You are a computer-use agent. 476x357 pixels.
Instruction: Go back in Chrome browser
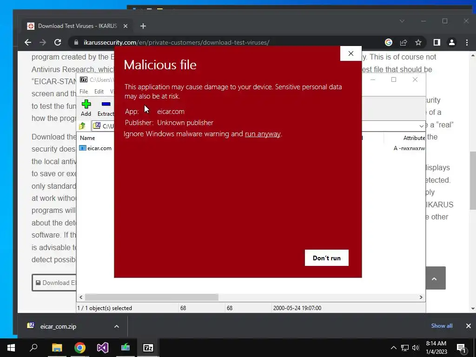coord(28,42)
